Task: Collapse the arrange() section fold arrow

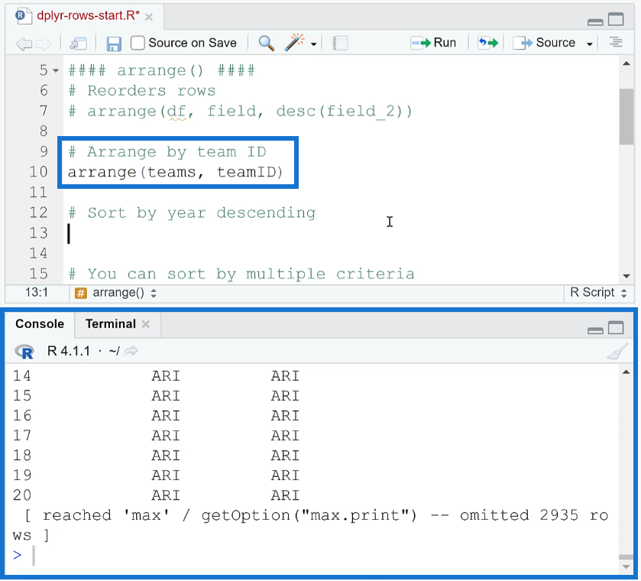Action: 56,71
